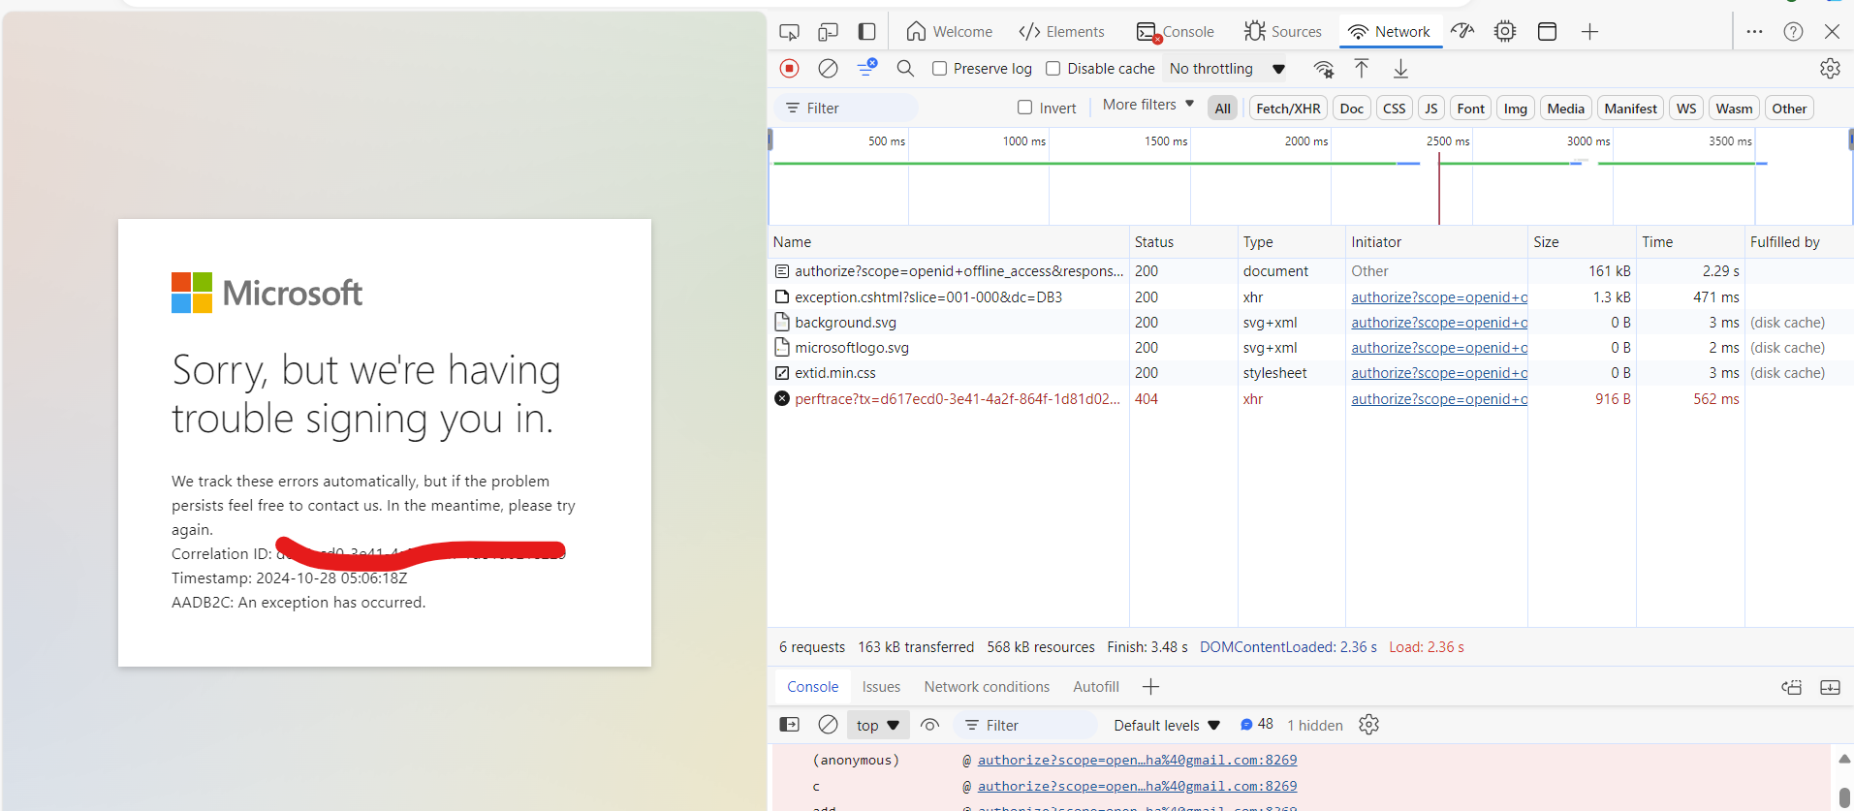This screenshot has height=811, width=1854.
Task: Toggle the network filter bar icon
Action: (866, 68)
